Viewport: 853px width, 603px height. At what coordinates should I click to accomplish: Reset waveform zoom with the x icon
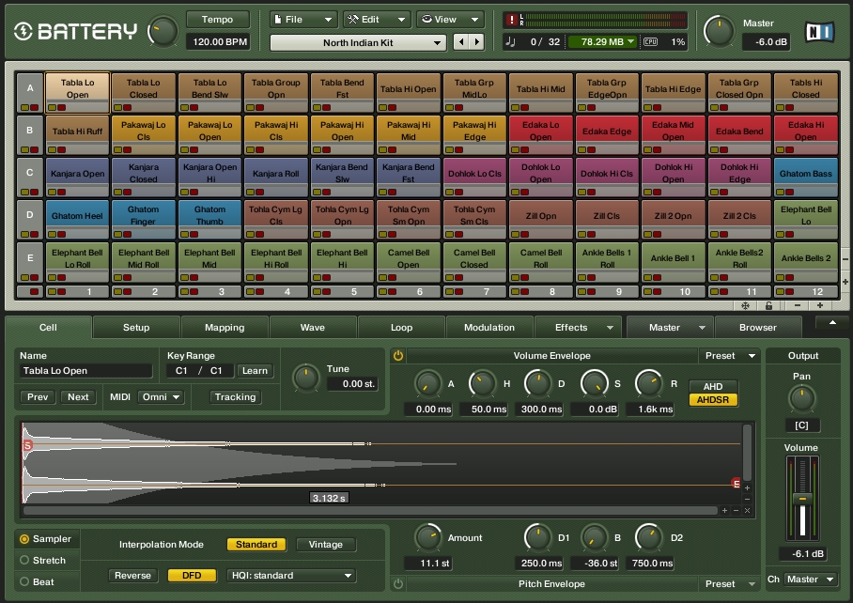(x=748, y=511)
